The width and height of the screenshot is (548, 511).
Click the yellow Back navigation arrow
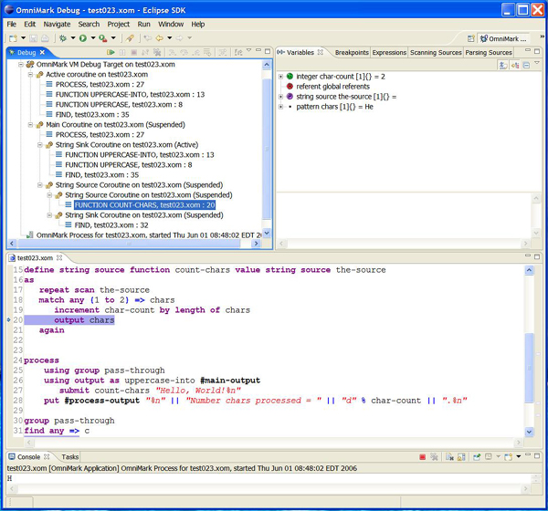(x=159, y=38)
